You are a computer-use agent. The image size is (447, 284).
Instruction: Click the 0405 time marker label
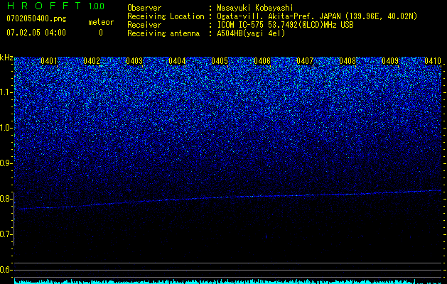click(220, 61)
